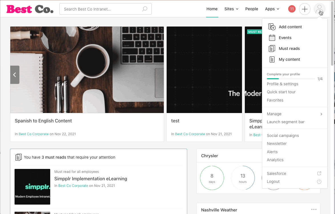Click the 3 must reads heading text
The image size is (335, 214).
click(69, 157)
